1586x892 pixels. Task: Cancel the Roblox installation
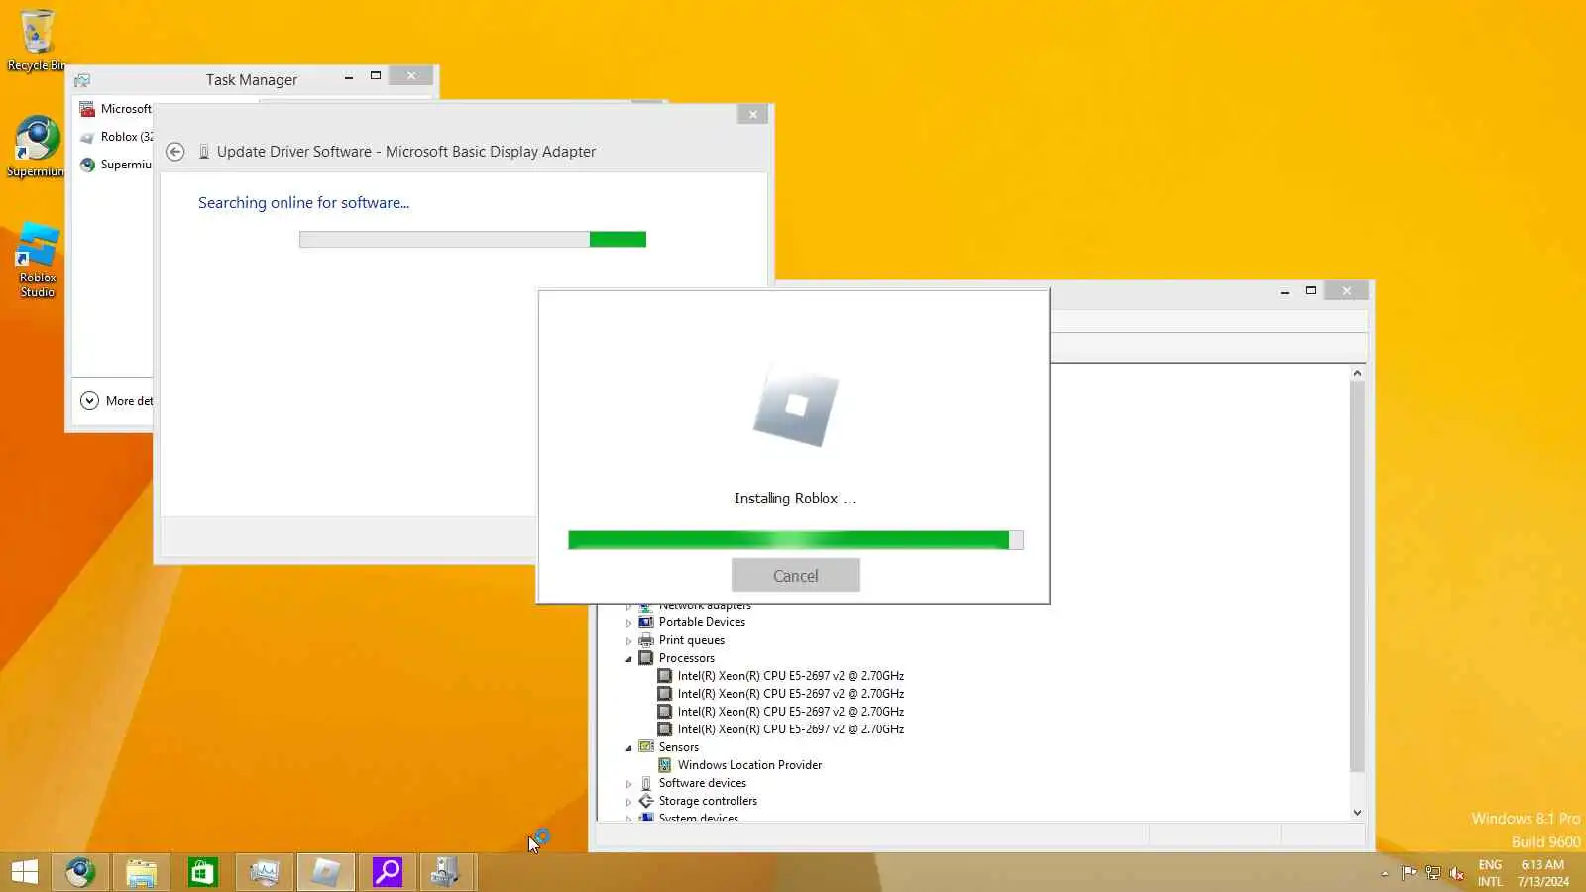point(796,576)
